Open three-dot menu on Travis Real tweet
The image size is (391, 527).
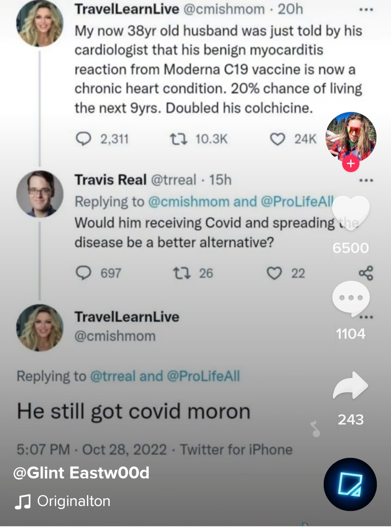point(366,180)
